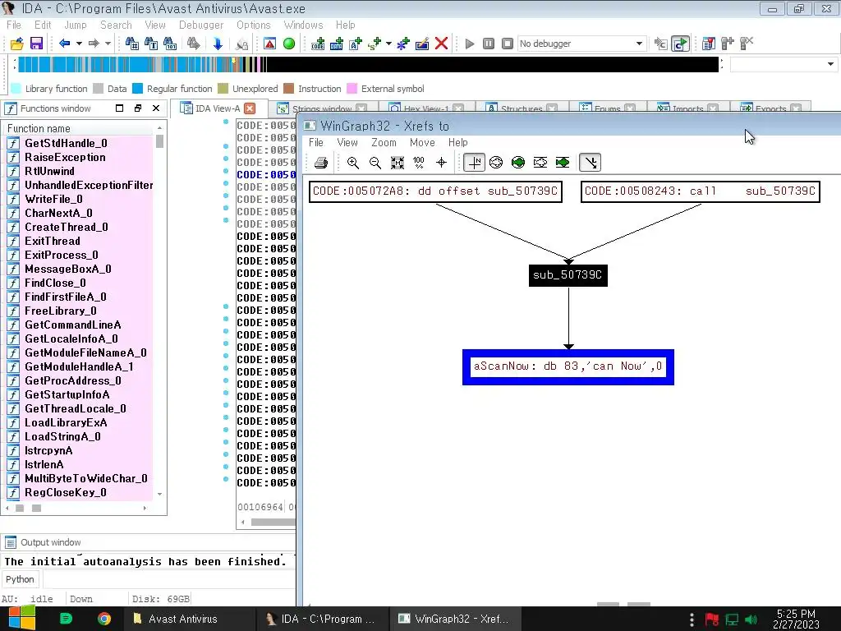Click the breakpoint list icon
841x631 pixels.
[709, 44]
